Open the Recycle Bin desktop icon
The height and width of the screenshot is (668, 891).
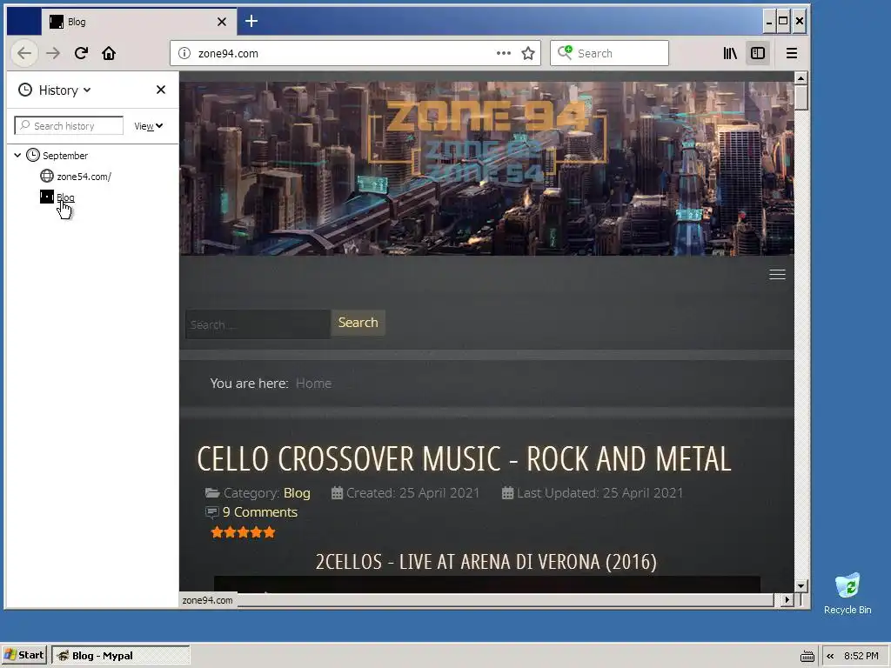pyautogui.click(x=847, y=593)
